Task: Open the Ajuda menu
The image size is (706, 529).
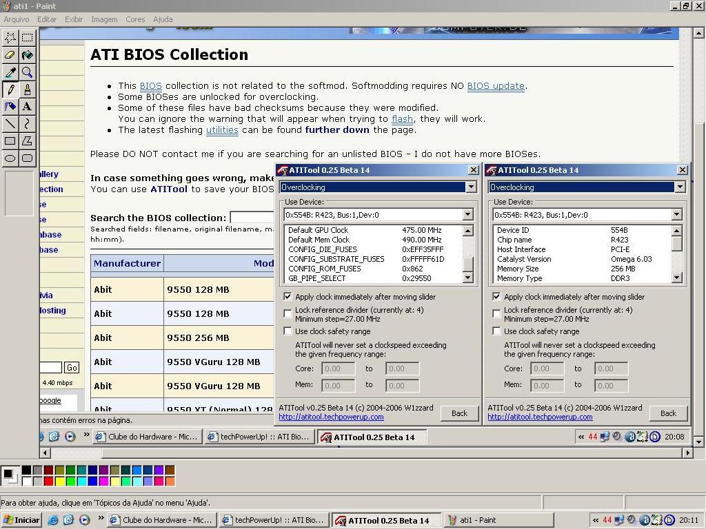Action: 163,19
